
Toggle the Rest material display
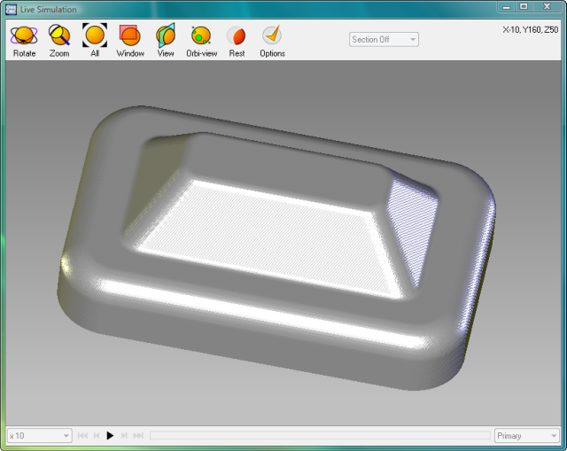[x=237, y=41]
